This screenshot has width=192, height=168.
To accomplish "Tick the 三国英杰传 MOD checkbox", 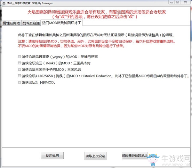I will tap(19, 63).
